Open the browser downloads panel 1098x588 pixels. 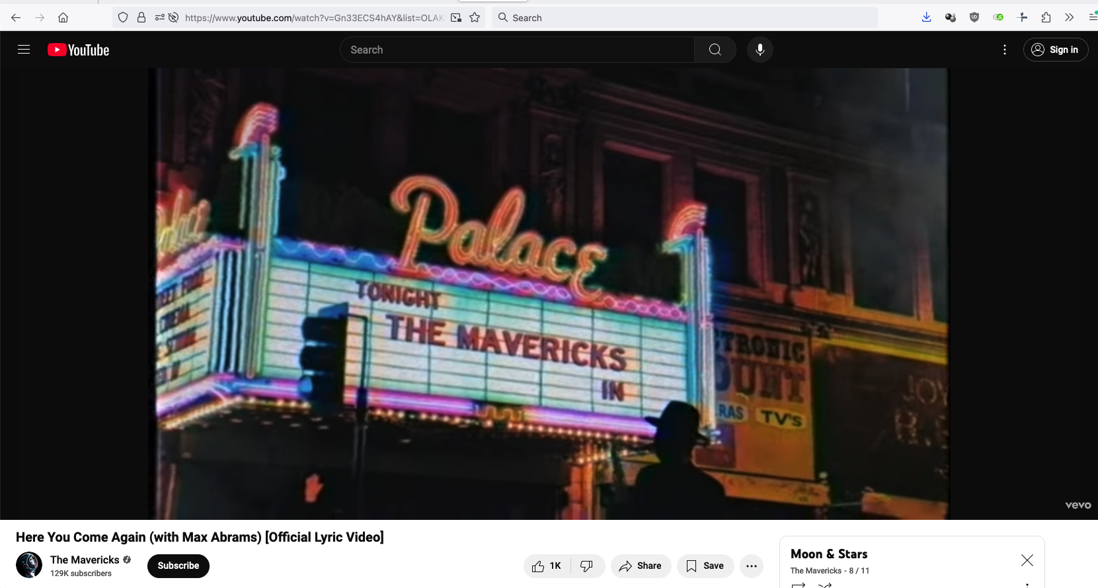(926, 18)
